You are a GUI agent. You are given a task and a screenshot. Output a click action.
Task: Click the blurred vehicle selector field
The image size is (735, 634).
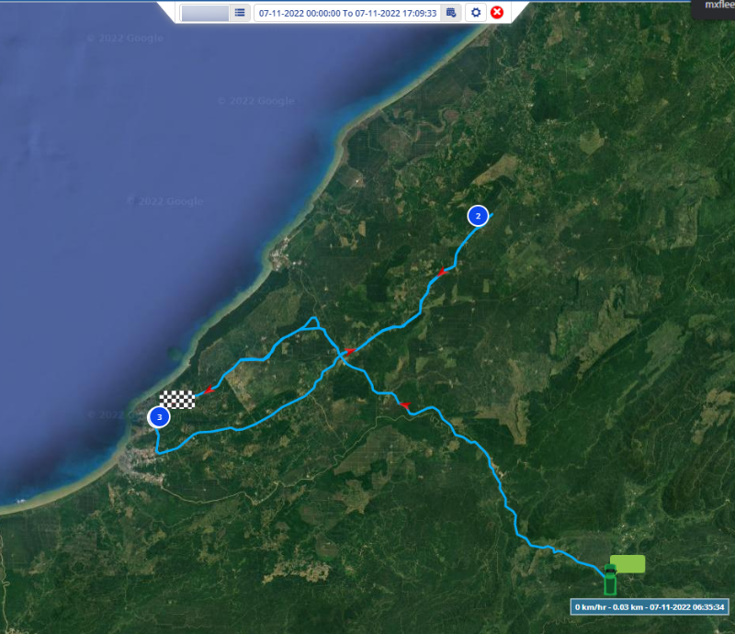tap(205, 13)
